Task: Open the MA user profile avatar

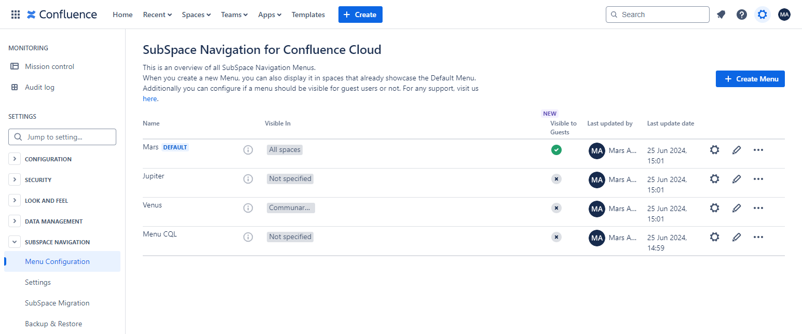Action: pos(784,15)
